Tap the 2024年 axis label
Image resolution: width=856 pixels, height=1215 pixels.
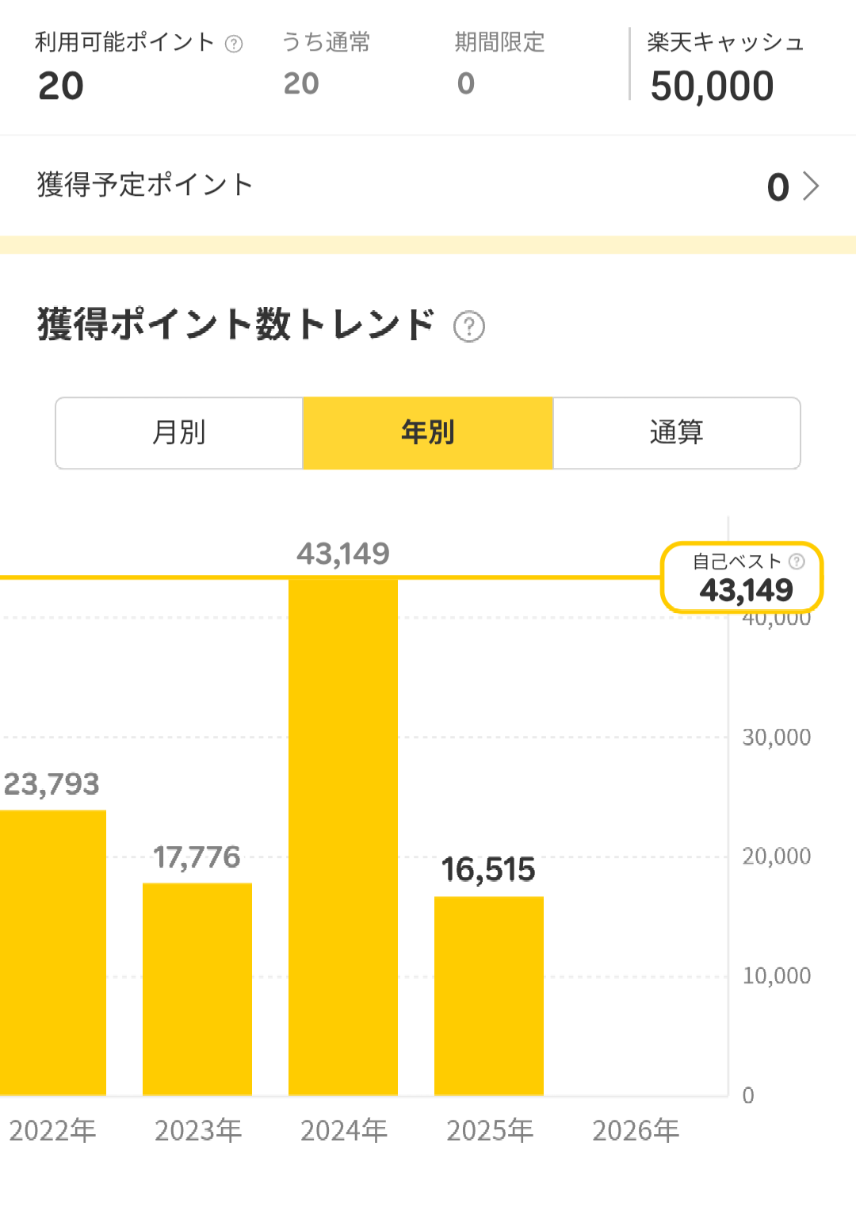[x=344, y=1130]
